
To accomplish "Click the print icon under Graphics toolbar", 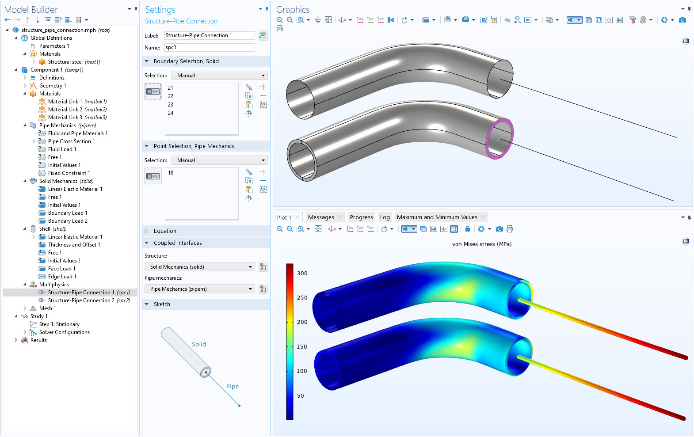I will 280,29.
